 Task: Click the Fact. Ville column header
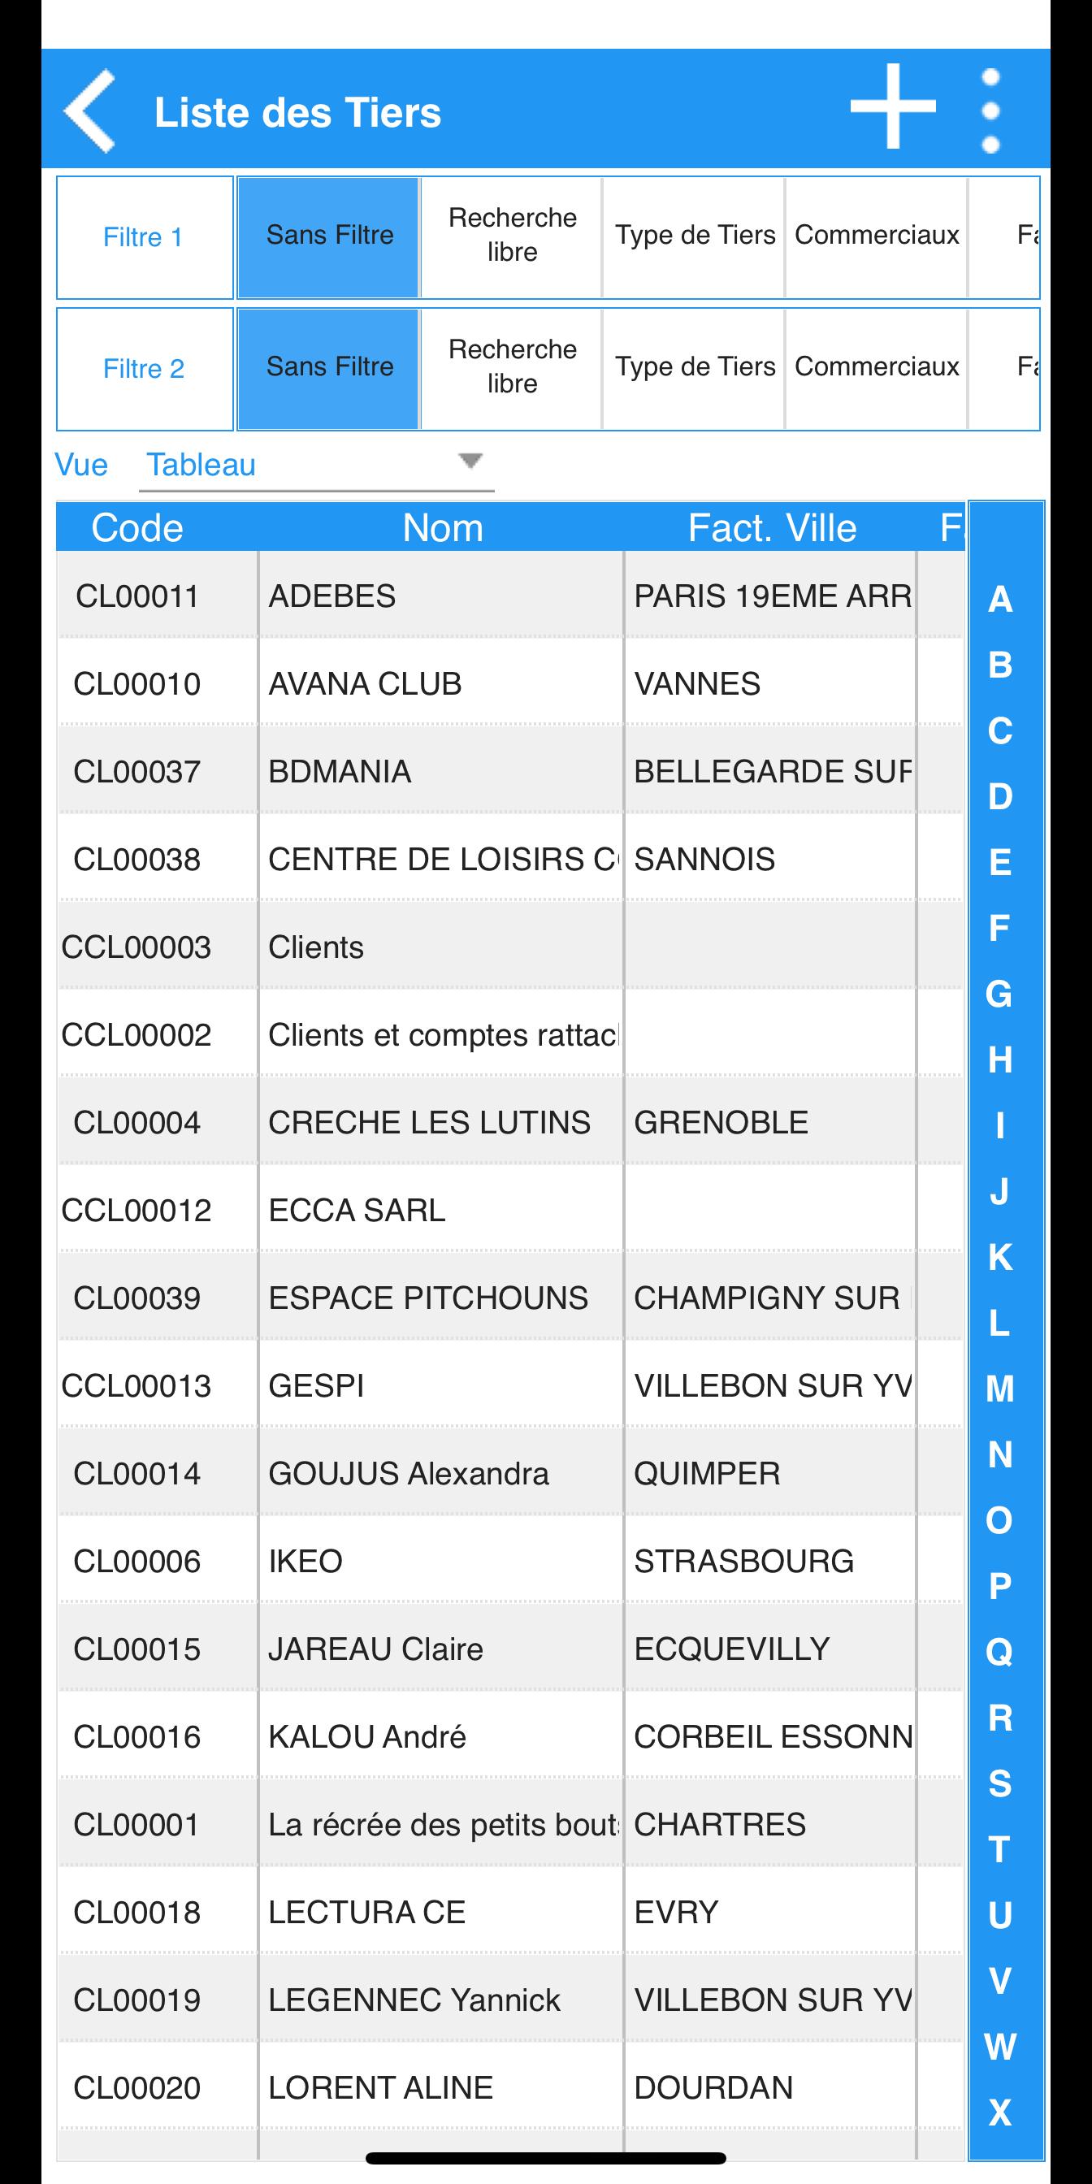pos(772,527)
